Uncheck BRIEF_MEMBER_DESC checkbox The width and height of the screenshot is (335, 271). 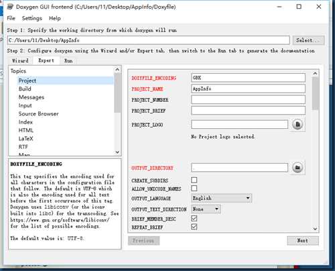point(194,219)
